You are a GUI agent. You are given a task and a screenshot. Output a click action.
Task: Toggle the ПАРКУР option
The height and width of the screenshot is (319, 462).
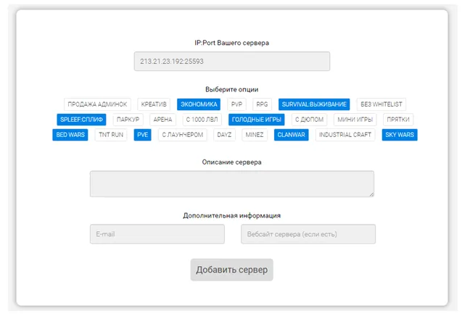(x=128, y=120)
